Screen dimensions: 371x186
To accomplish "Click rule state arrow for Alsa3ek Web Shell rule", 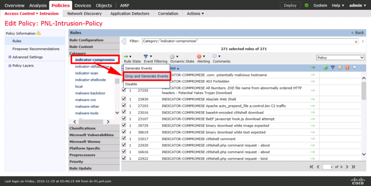I will click(313, 100).
